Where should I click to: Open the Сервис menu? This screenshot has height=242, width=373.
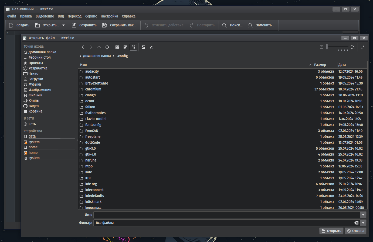click(x=91, y=16)
